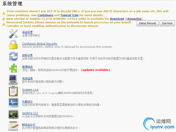Click the warning icon beside UTF-8 message

pos(4,13)
